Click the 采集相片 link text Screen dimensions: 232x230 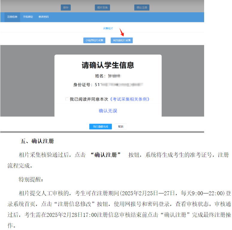click(x=108, y=28)
